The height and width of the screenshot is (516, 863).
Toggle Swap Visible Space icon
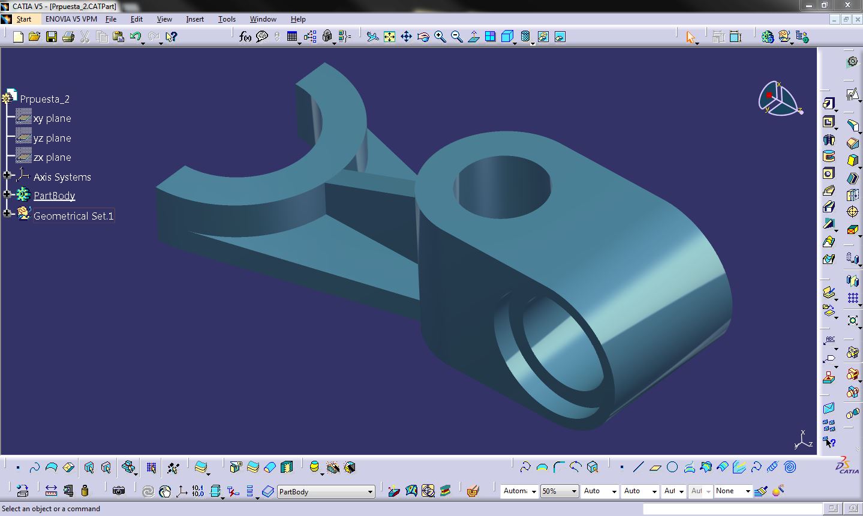coord(560,37)
